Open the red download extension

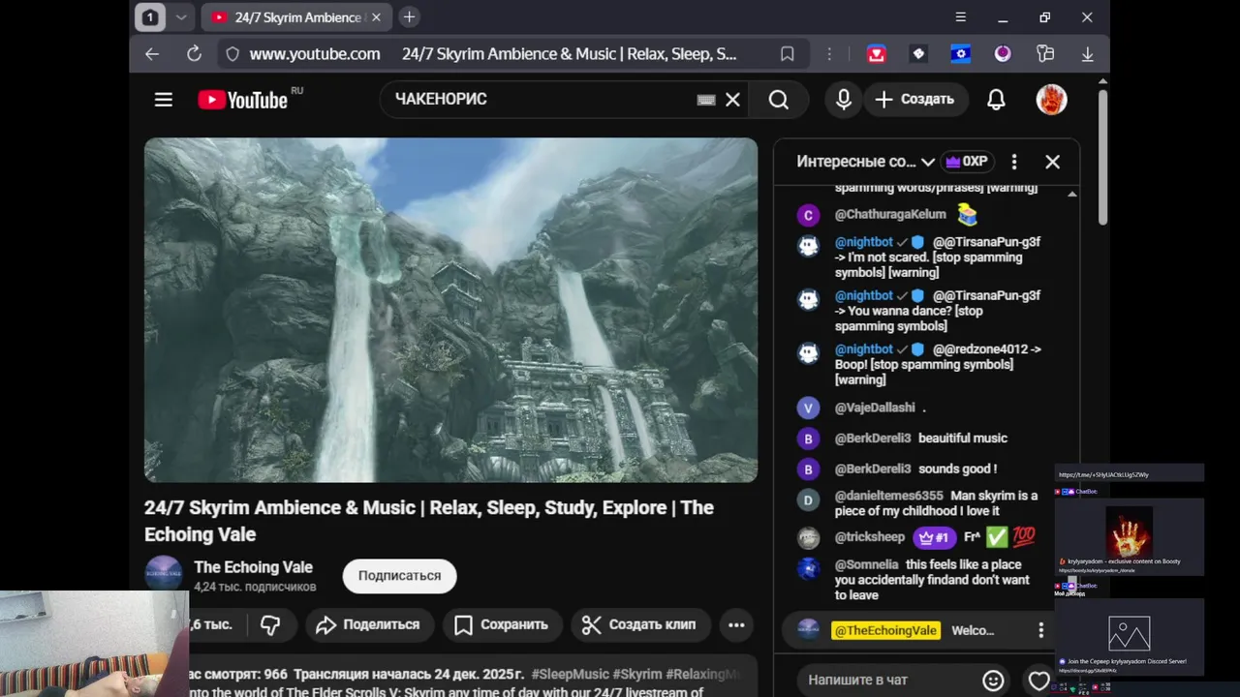[877, 54]
